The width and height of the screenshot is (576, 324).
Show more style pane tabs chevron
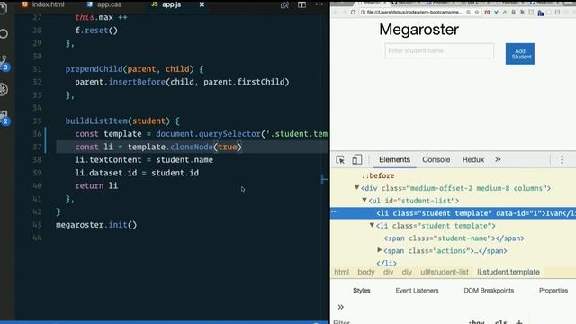point(340,307)
